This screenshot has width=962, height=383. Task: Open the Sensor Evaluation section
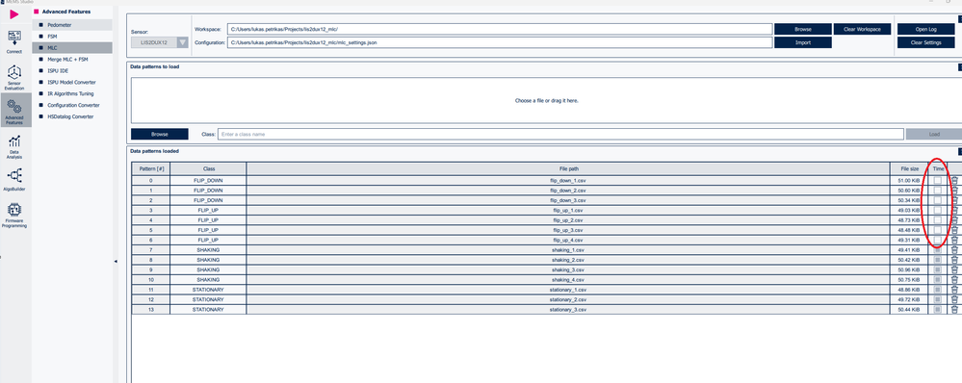[14, 78]
